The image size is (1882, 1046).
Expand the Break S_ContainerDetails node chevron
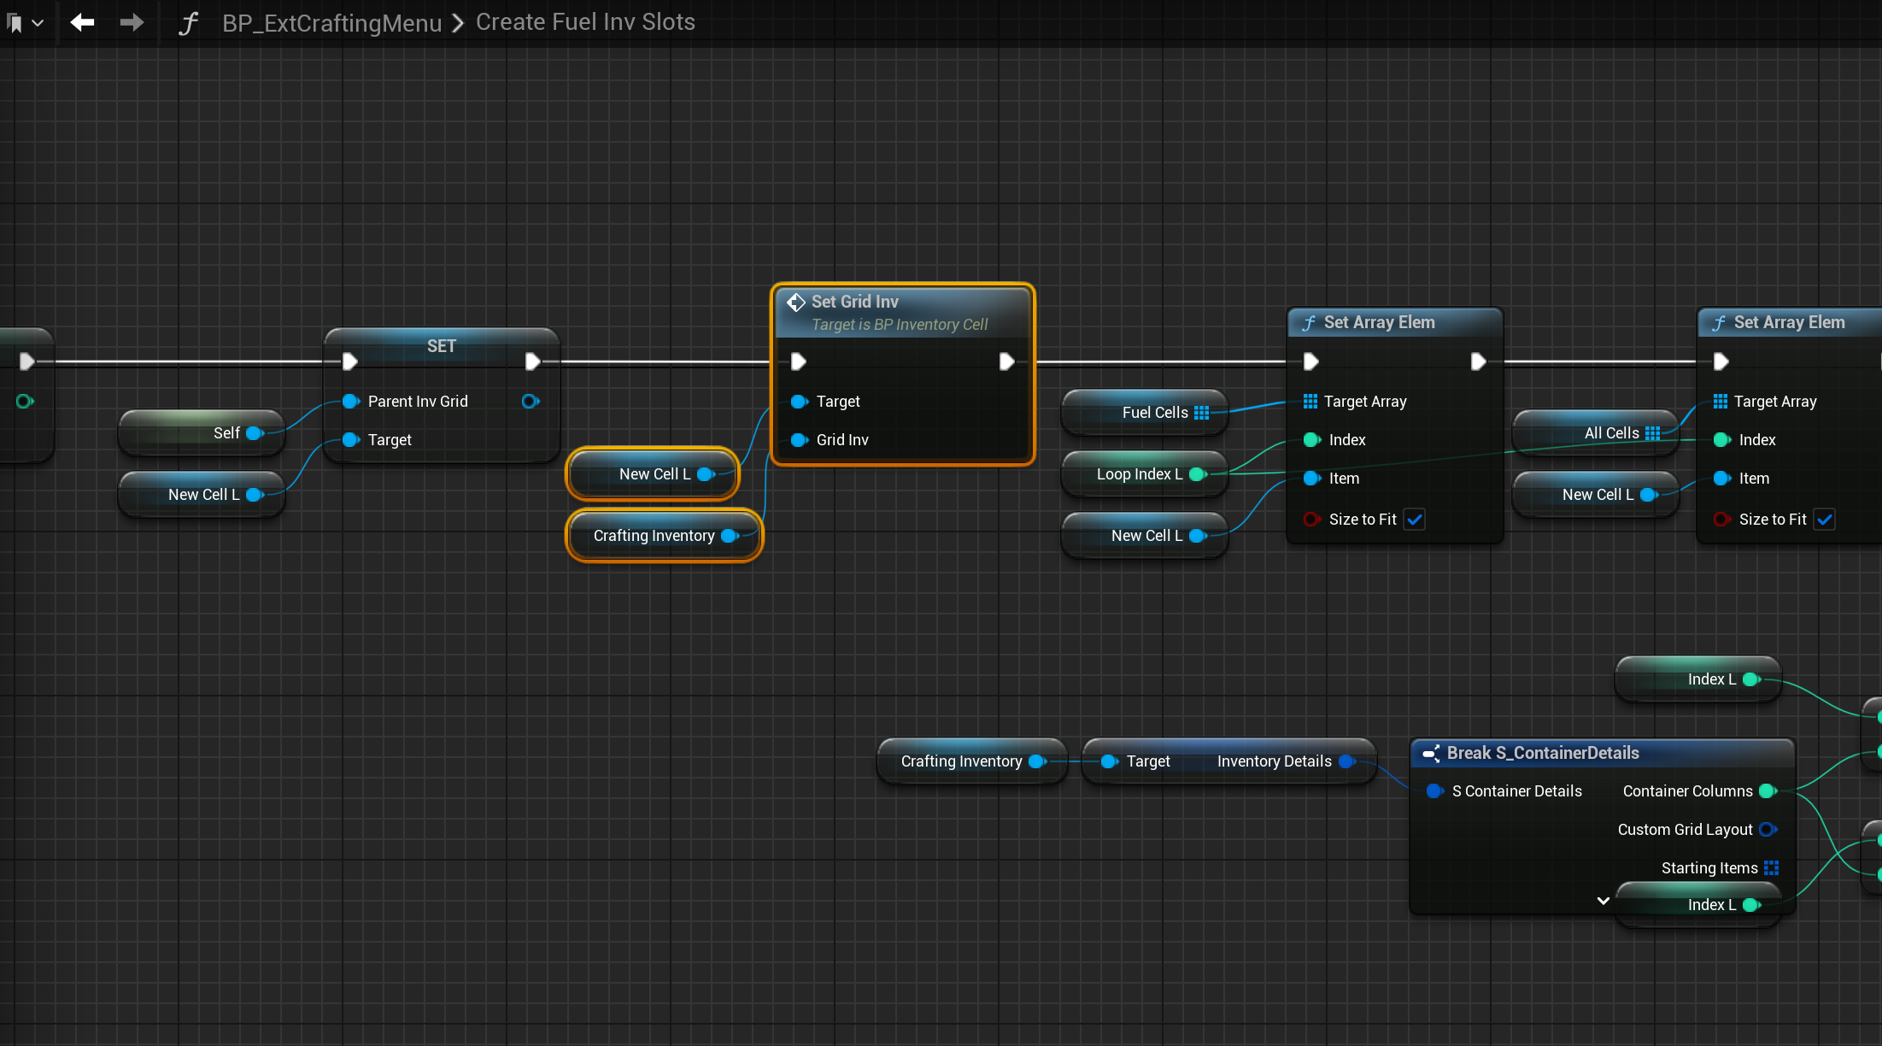pos(1603,901)
